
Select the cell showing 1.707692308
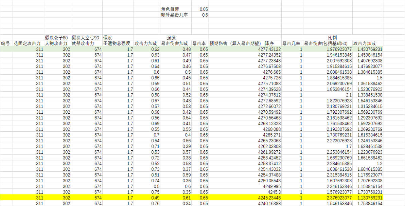click(x=368, y=181)
